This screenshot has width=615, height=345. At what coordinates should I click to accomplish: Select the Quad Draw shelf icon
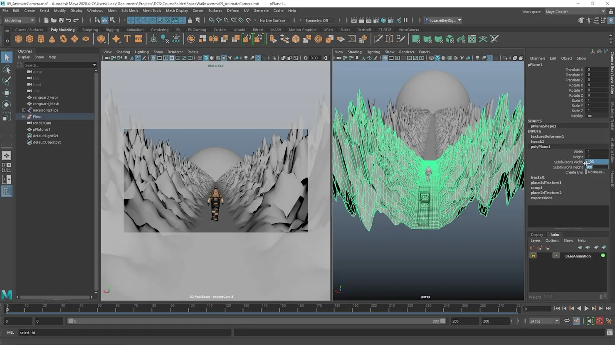[400, 39]
